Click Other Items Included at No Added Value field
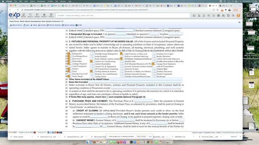 point(146,79)
